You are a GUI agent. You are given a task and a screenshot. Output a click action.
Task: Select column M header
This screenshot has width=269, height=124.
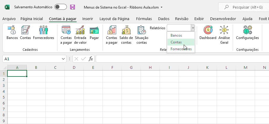pyautogui.click(x=245, y=67)
